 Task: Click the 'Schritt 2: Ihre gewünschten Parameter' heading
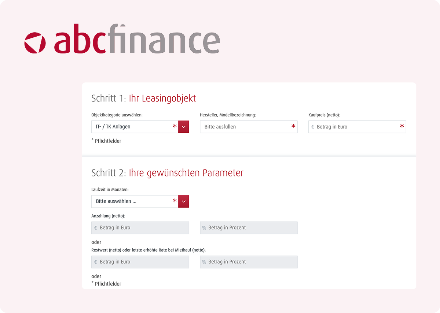tap(167, 172)
